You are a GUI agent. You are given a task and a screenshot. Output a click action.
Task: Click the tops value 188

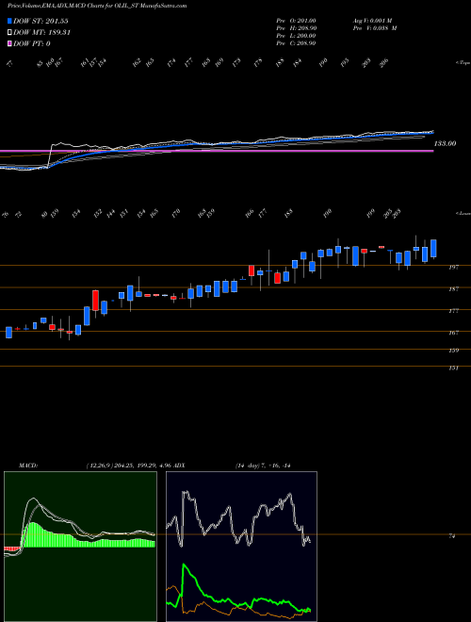click(280, 63)
